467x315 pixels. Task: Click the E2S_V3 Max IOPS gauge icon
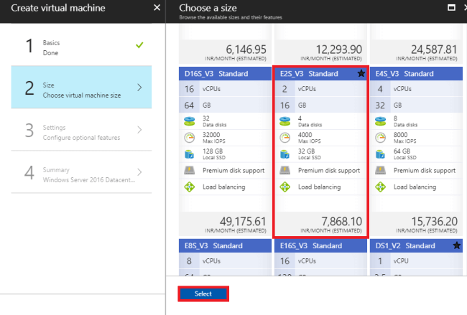coord(285,137)
